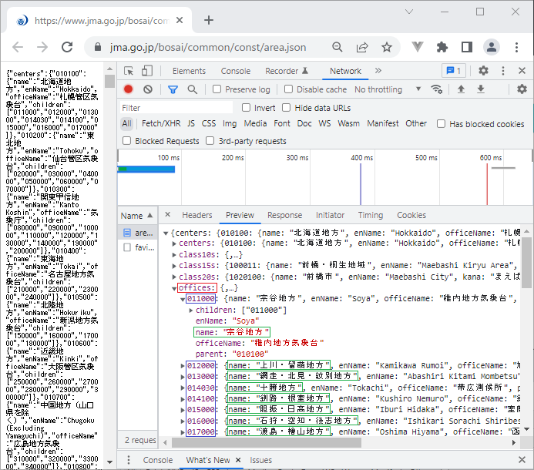Close the request details pane
The width and height of the screenshot is (534, 470).
(167, 214)
